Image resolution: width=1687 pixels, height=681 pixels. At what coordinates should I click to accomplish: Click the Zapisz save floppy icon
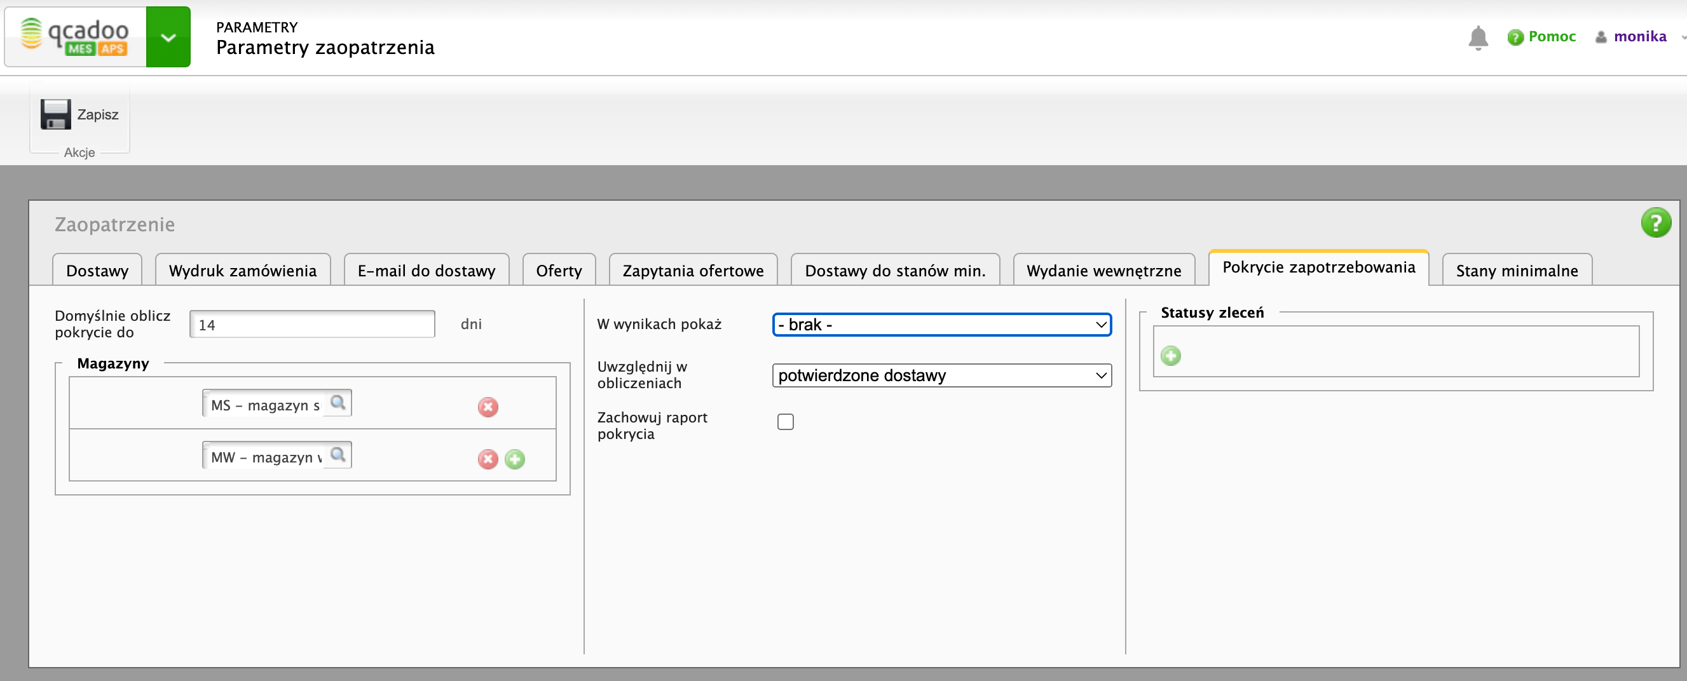(56, 114)
